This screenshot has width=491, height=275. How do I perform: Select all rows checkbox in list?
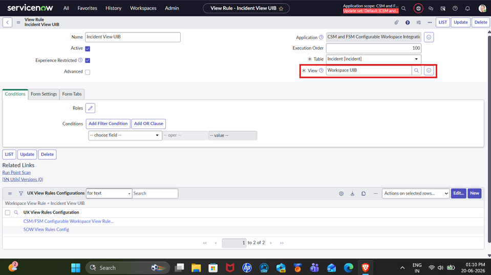coord(8,213)
